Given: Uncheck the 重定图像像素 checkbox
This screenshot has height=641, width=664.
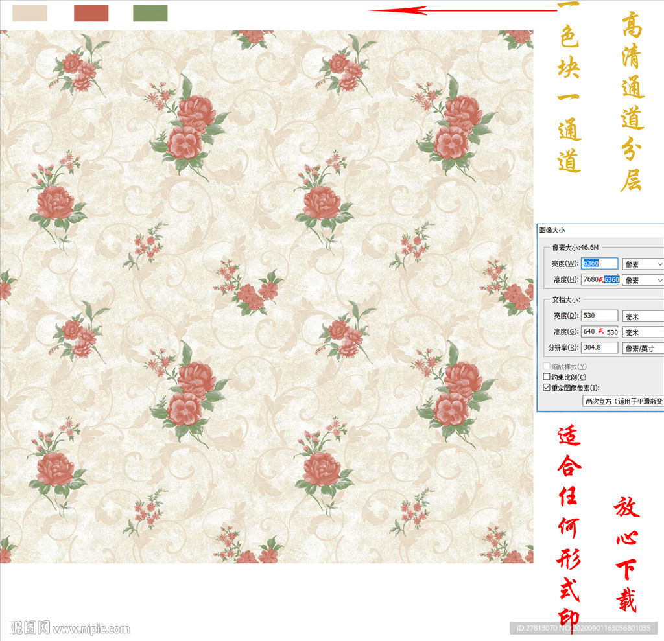Looking at the screenshot, I should [547, 388].
